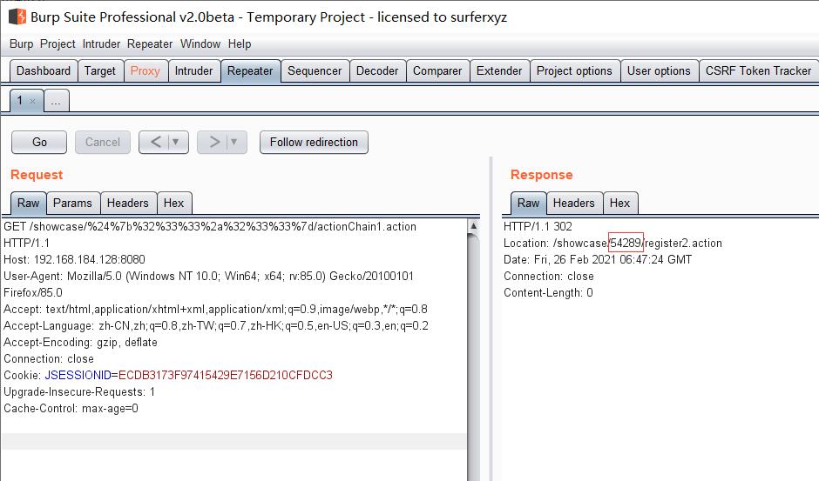Click Follow redirection button
Image resolution: width=819 pixels, height=481 pixels.
[x=314, y=142]
